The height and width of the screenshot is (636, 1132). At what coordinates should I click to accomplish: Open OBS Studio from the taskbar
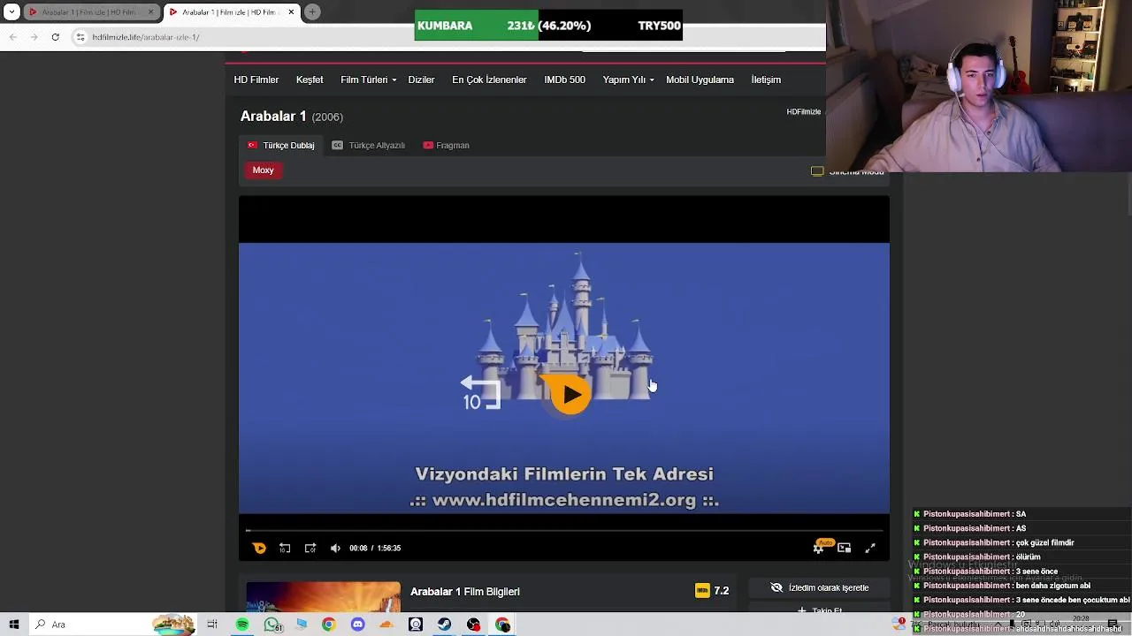[x=473, y=625]
